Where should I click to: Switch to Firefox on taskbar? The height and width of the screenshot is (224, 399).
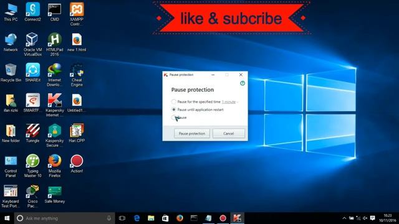(x=180, y=218)
